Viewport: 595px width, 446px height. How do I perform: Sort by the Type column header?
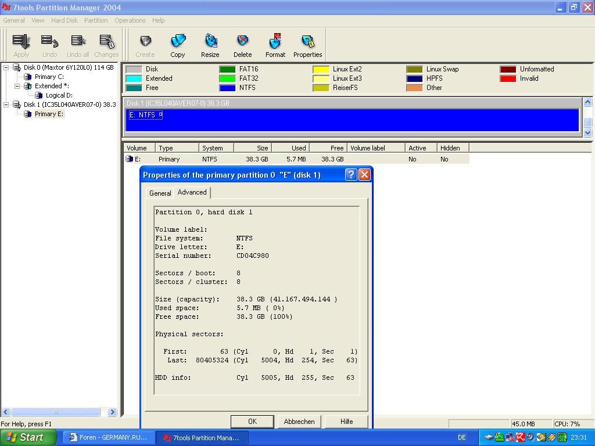[177, 148]
